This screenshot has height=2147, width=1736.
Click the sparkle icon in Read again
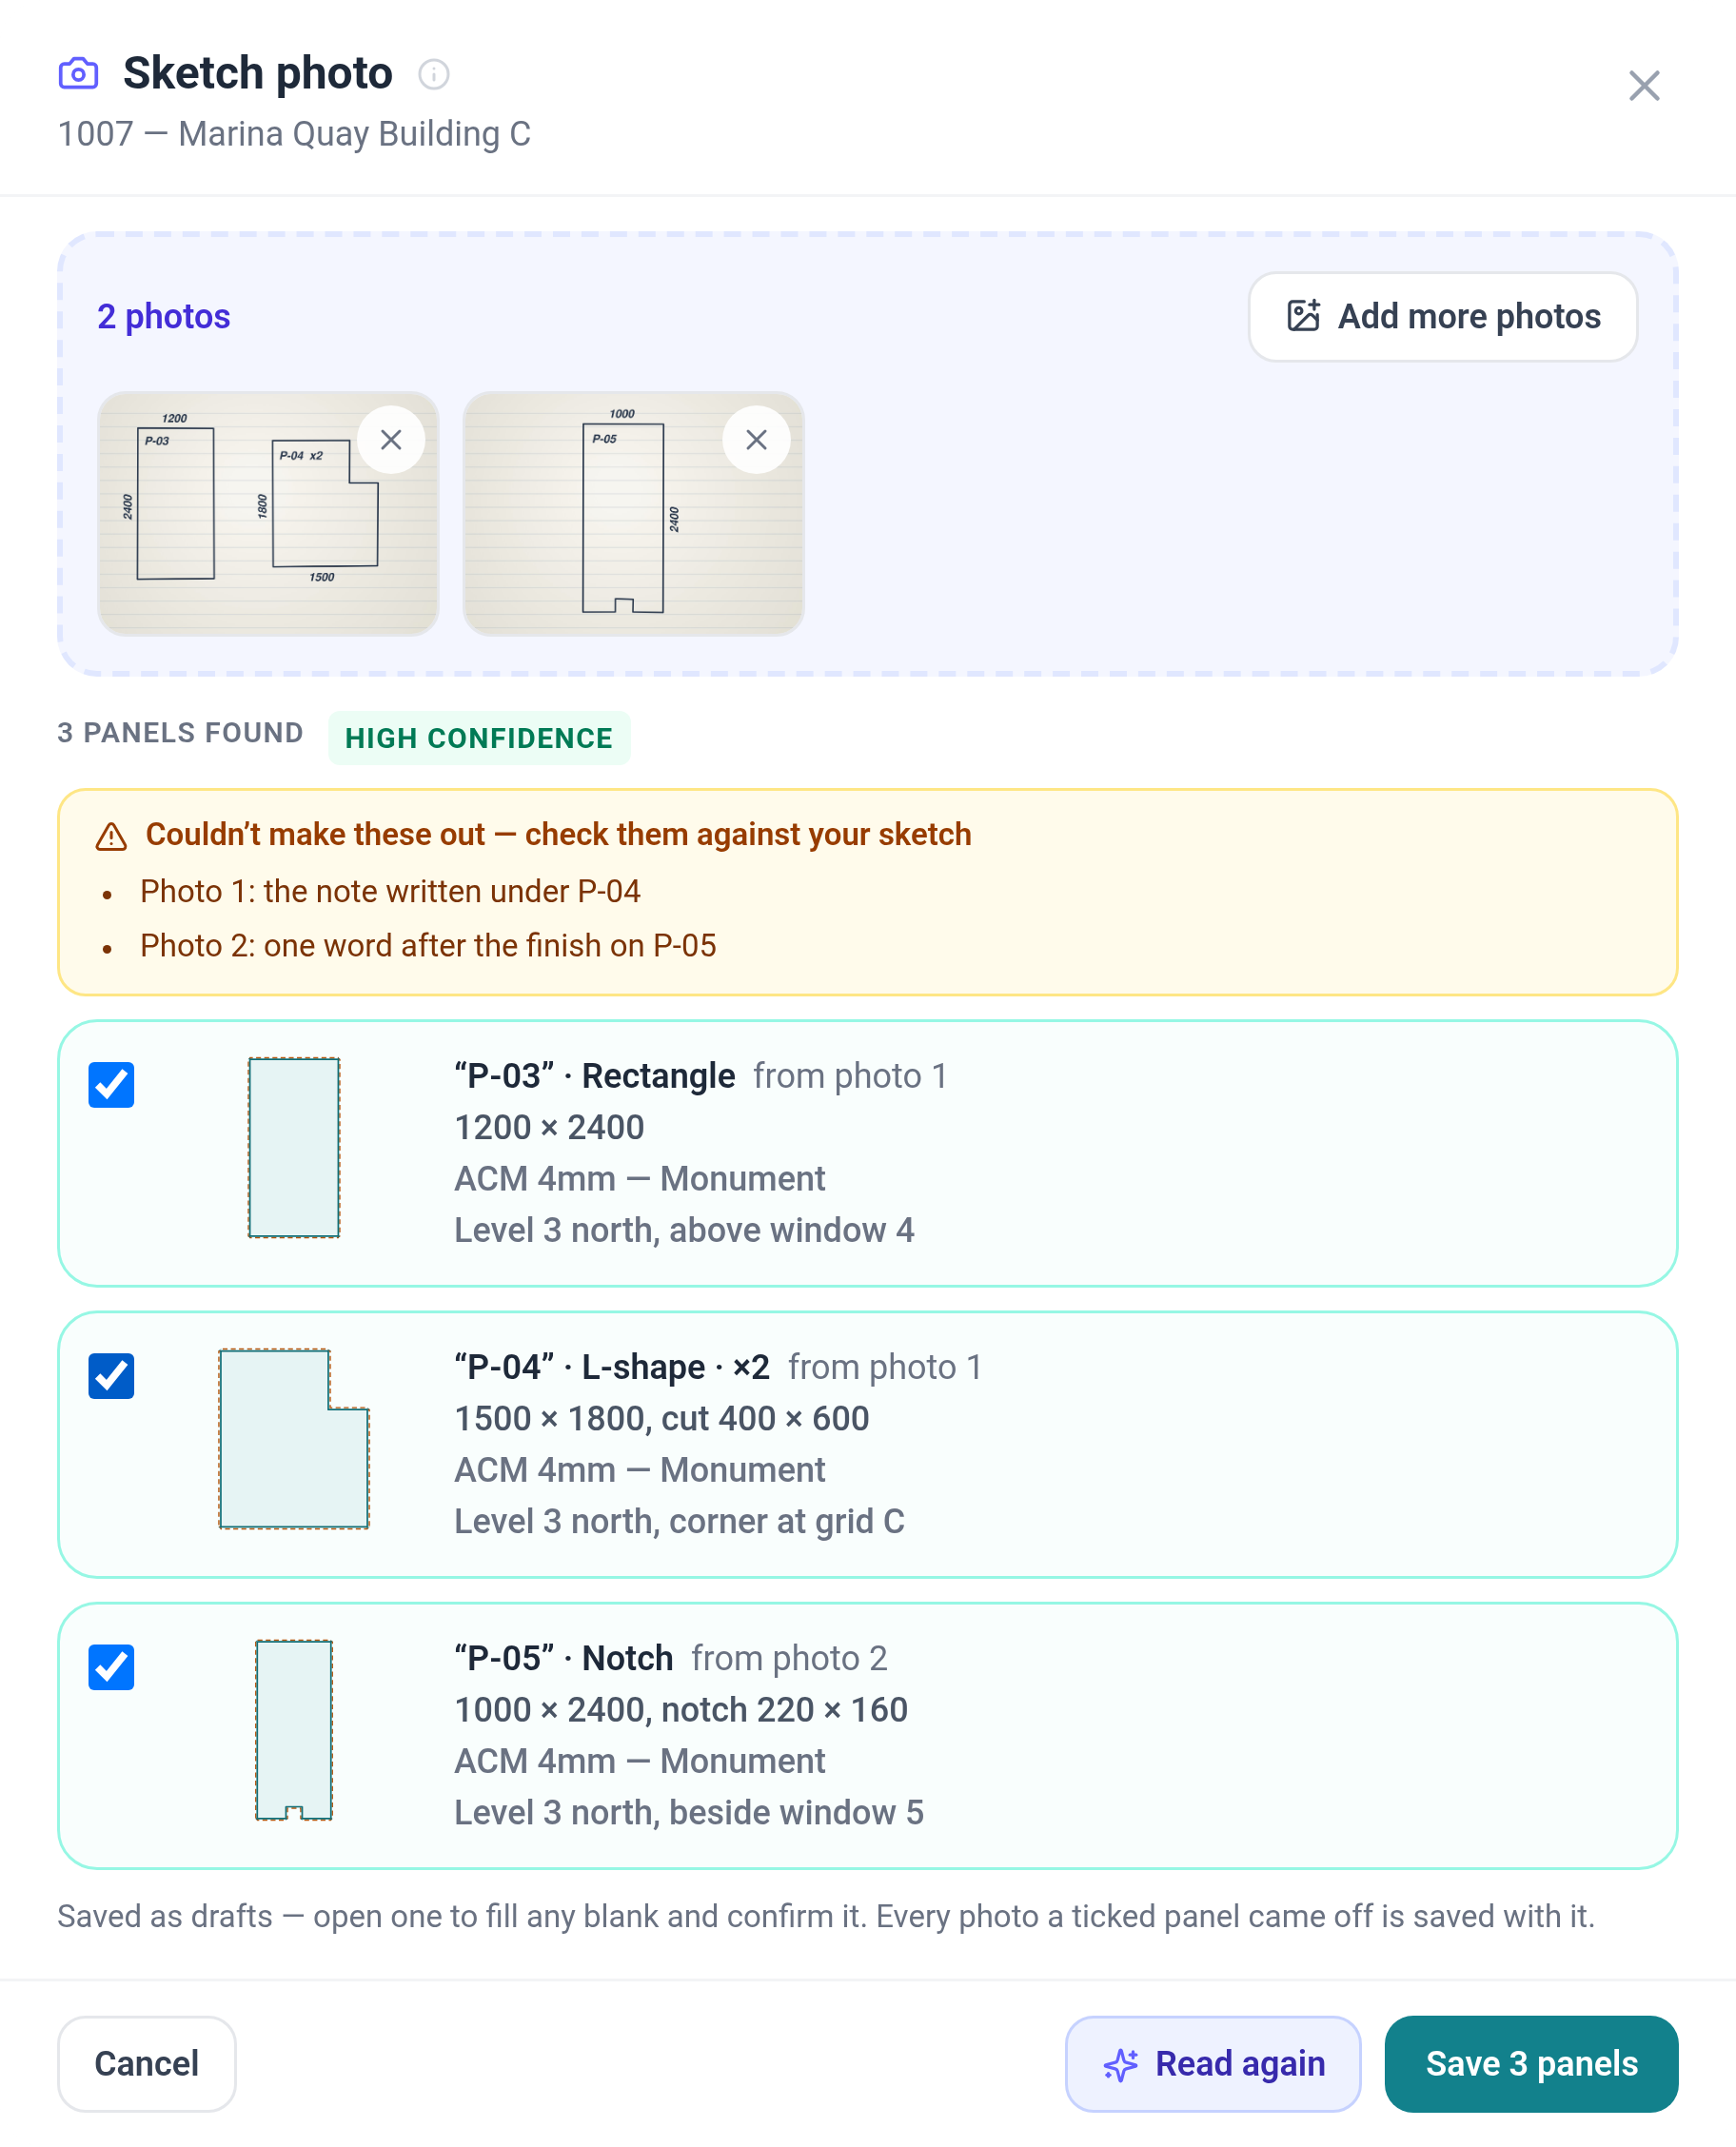[1120, 2064]
